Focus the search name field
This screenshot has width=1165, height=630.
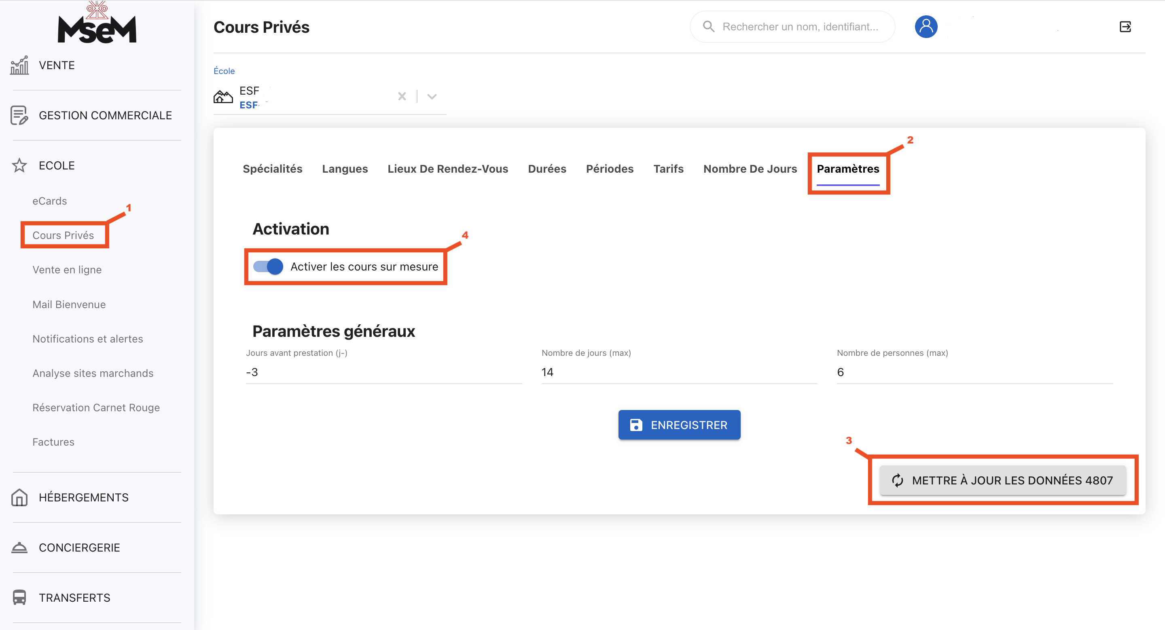[800, 27]
